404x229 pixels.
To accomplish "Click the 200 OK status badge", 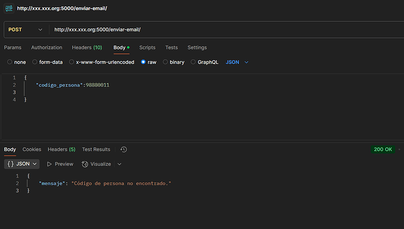I will (383, 150).
